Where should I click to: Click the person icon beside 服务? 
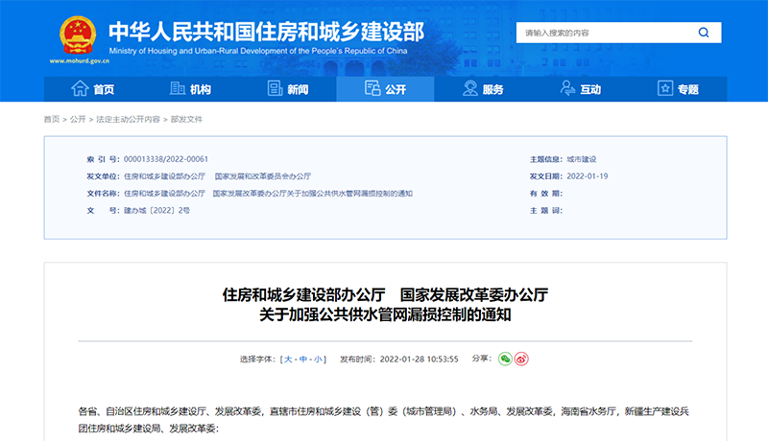click(470, 89)
